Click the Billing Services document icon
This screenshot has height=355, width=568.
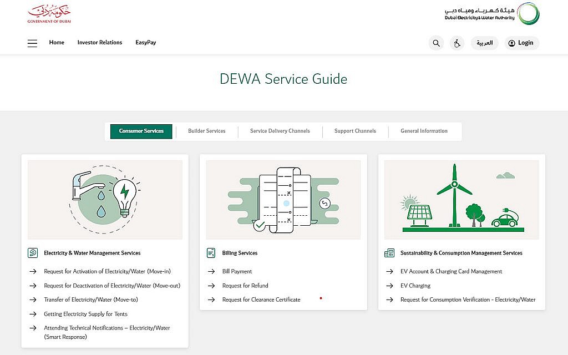(x=211, y=253)
